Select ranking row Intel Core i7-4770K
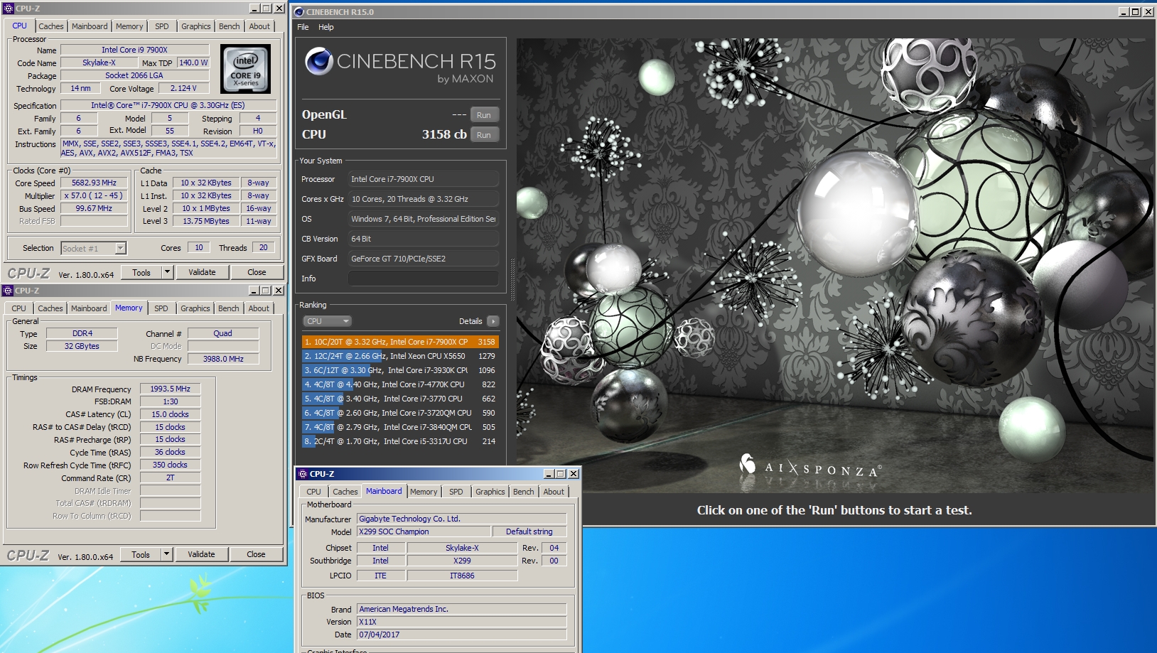Image resolution: width=1157 pixels, height=653 pixels. (x=400, y=384)
